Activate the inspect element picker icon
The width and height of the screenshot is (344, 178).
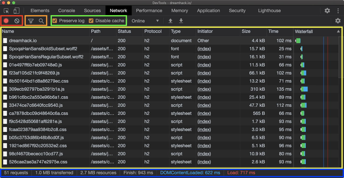click(x=6, y=11)
